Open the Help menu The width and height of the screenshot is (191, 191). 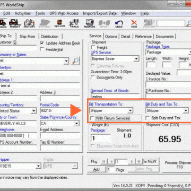pos(144,13)
